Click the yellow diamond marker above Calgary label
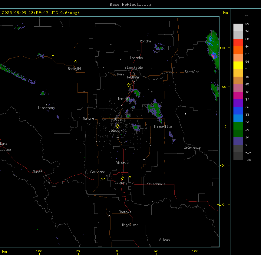This screenshot has height=255, width=261. point(123,178)
